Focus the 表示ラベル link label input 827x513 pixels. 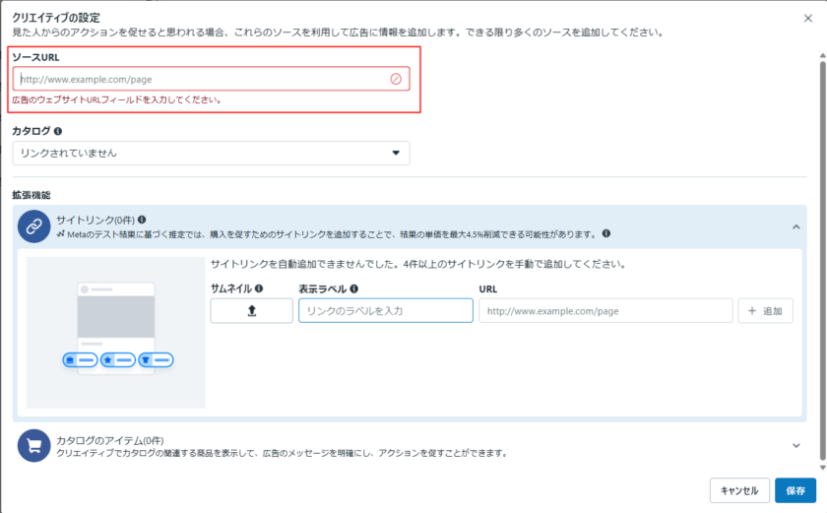click(x=385, y=311)
